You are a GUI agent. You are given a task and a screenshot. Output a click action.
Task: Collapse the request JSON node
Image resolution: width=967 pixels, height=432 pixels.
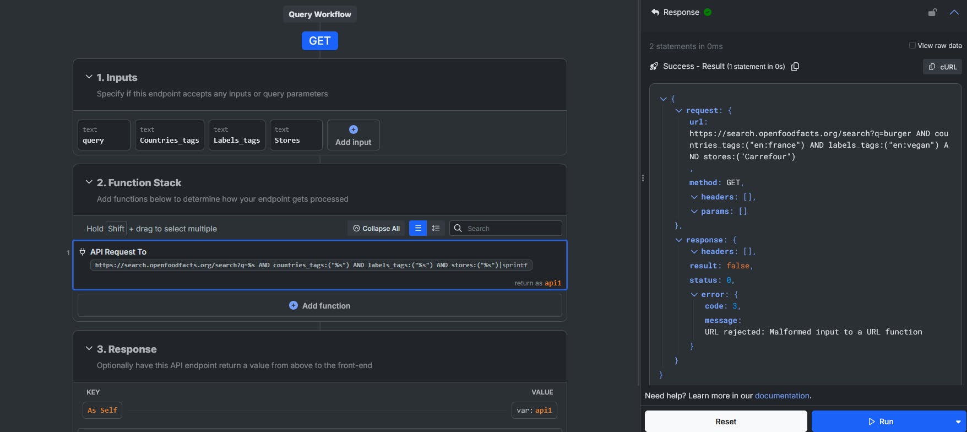(x=678, y=110)
